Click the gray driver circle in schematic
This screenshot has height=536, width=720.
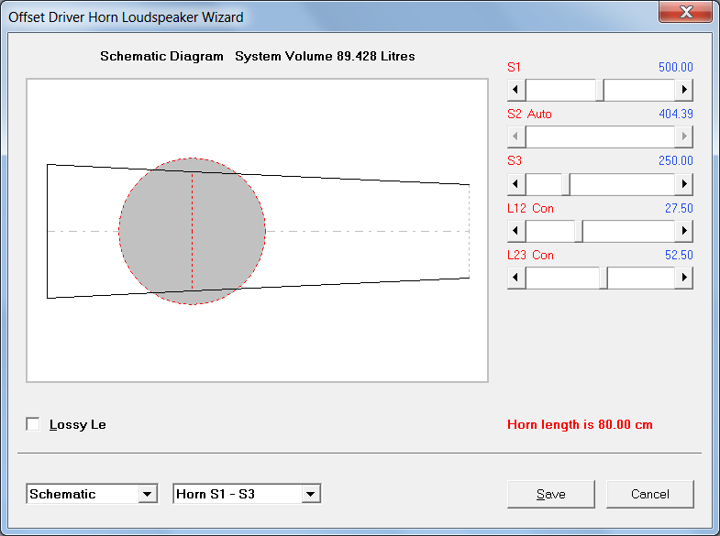(x=192, y=231)
